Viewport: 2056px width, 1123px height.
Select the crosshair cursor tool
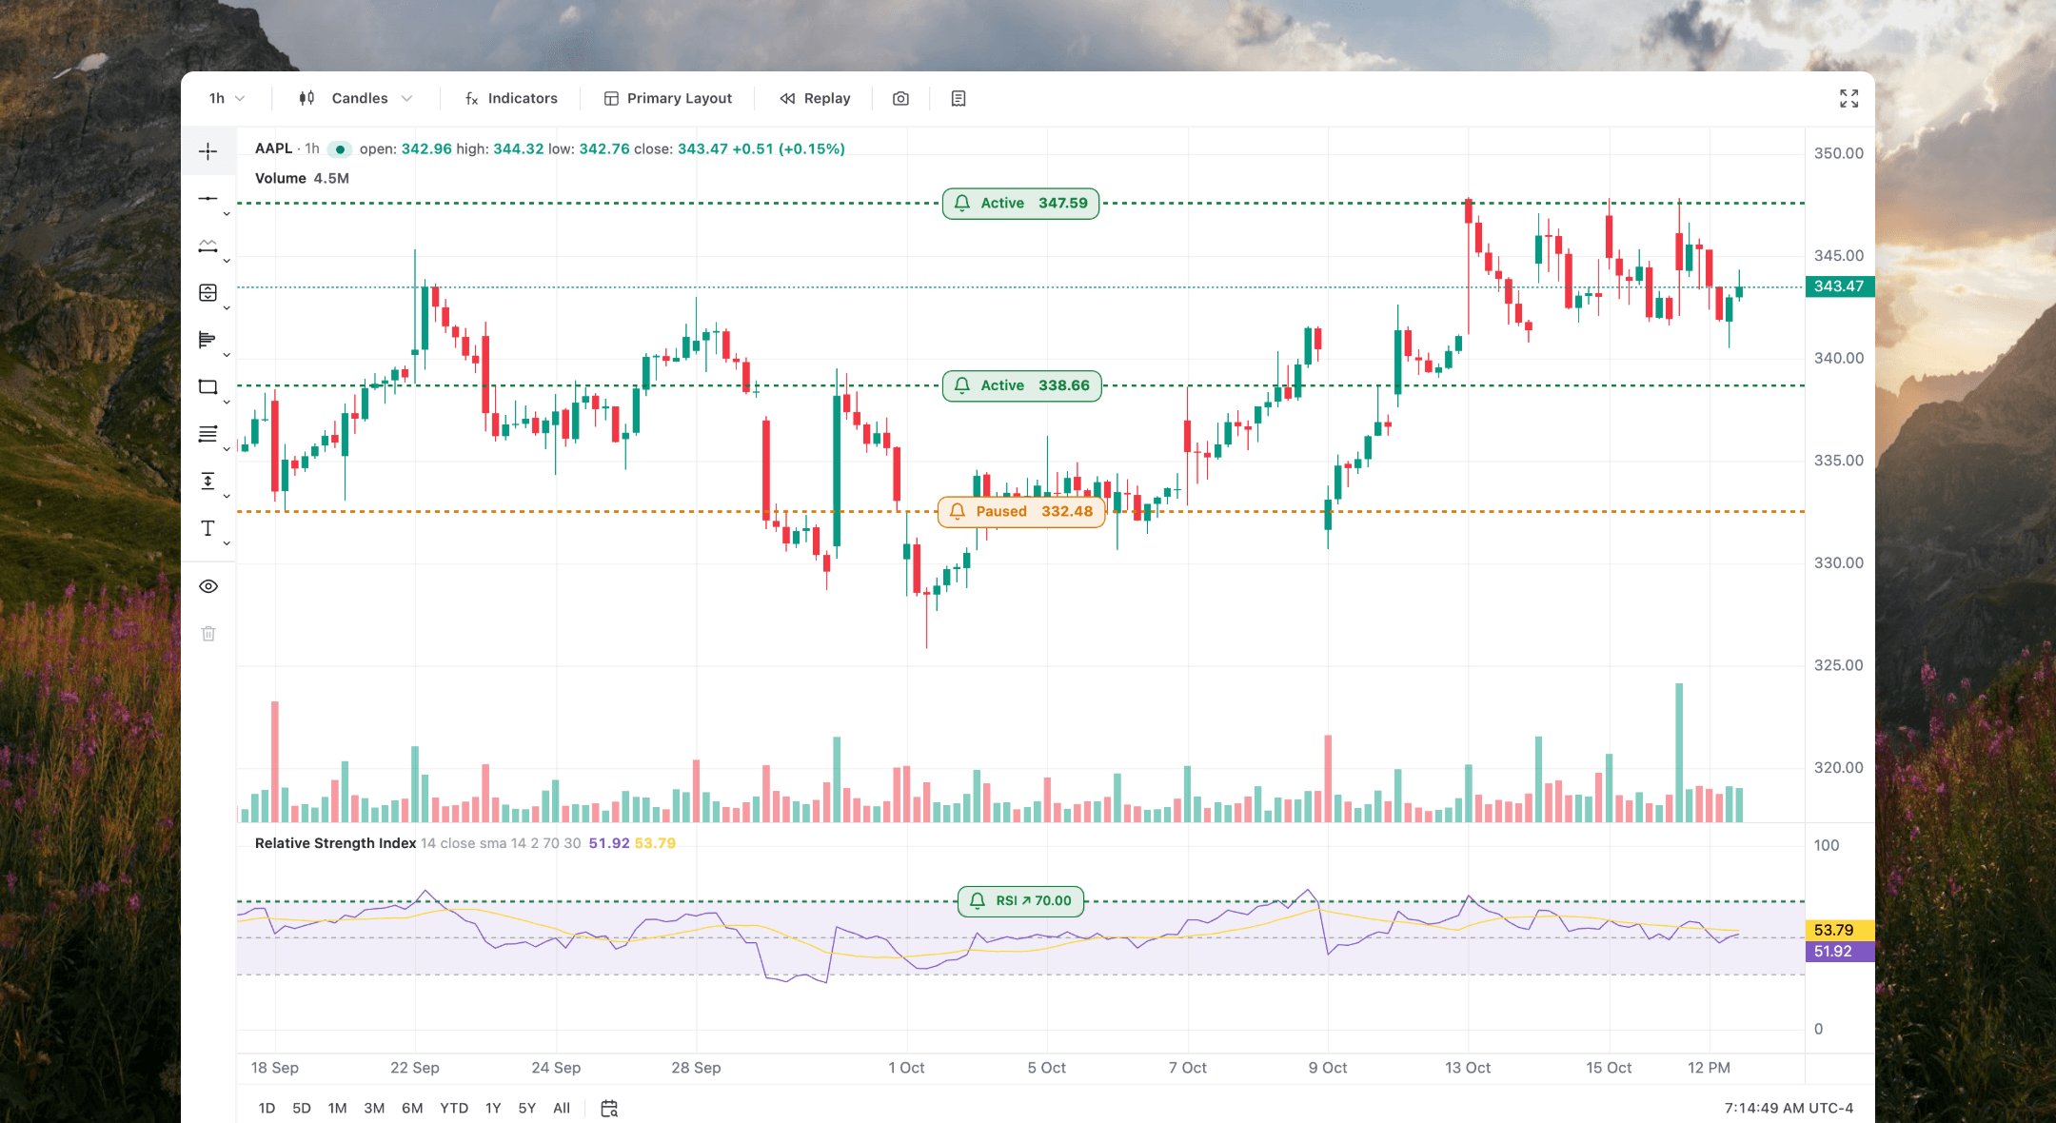208,151
